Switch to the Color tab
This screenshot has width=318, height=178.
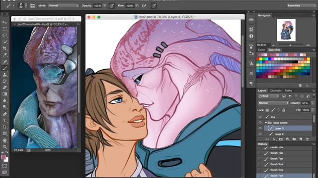[x=261, y=50]
